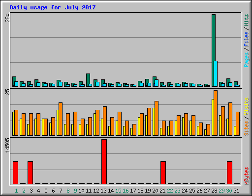Click the red KBytes bar for day 21
This screenshot has height=196, width=252.
[x=163, y=172]
